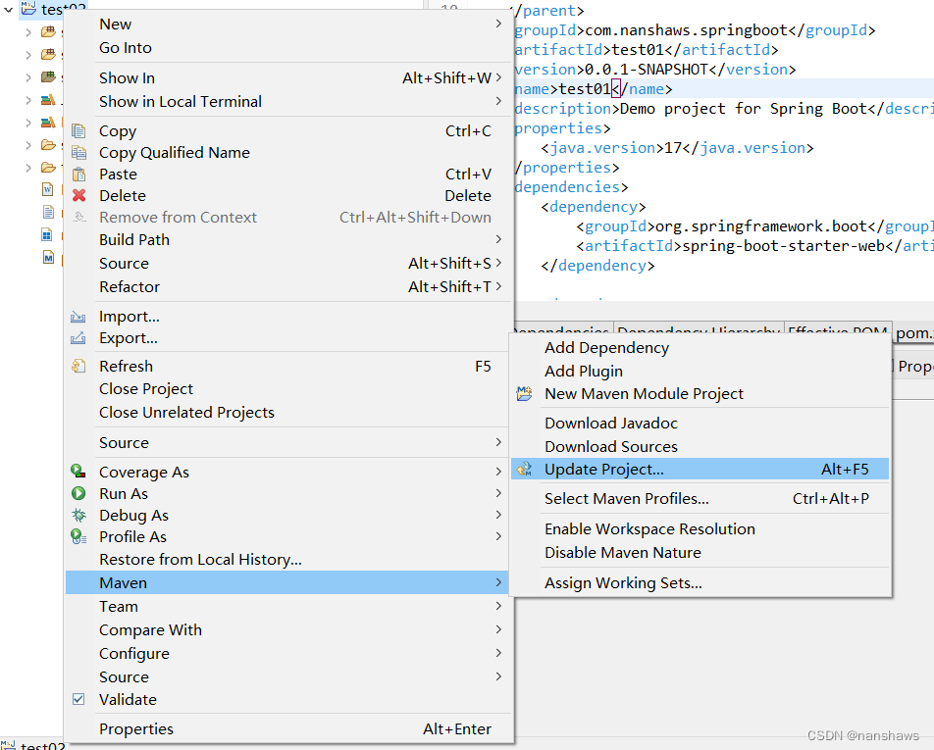Click the Paste clipboard icon

point(79,174)
